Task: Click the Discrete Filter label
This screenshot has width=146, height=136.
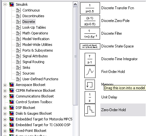Action: tap(111, 33)
